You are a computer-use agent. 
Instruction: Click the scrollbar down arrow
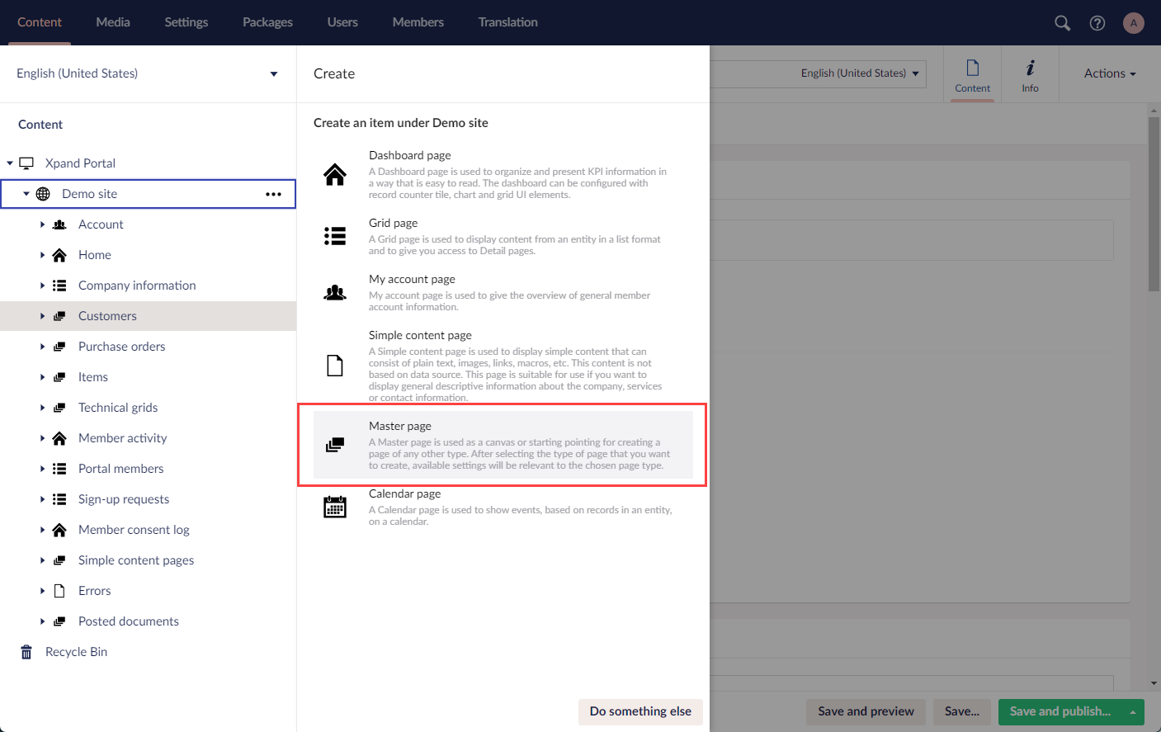[1154, 684]
